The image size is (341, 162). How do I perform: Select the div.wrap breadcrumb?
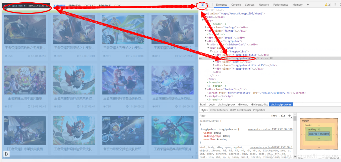[243, 105]
